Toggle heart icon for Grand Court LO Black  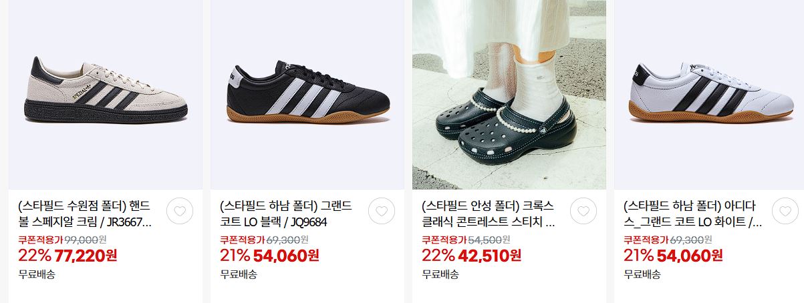(381, 211)
